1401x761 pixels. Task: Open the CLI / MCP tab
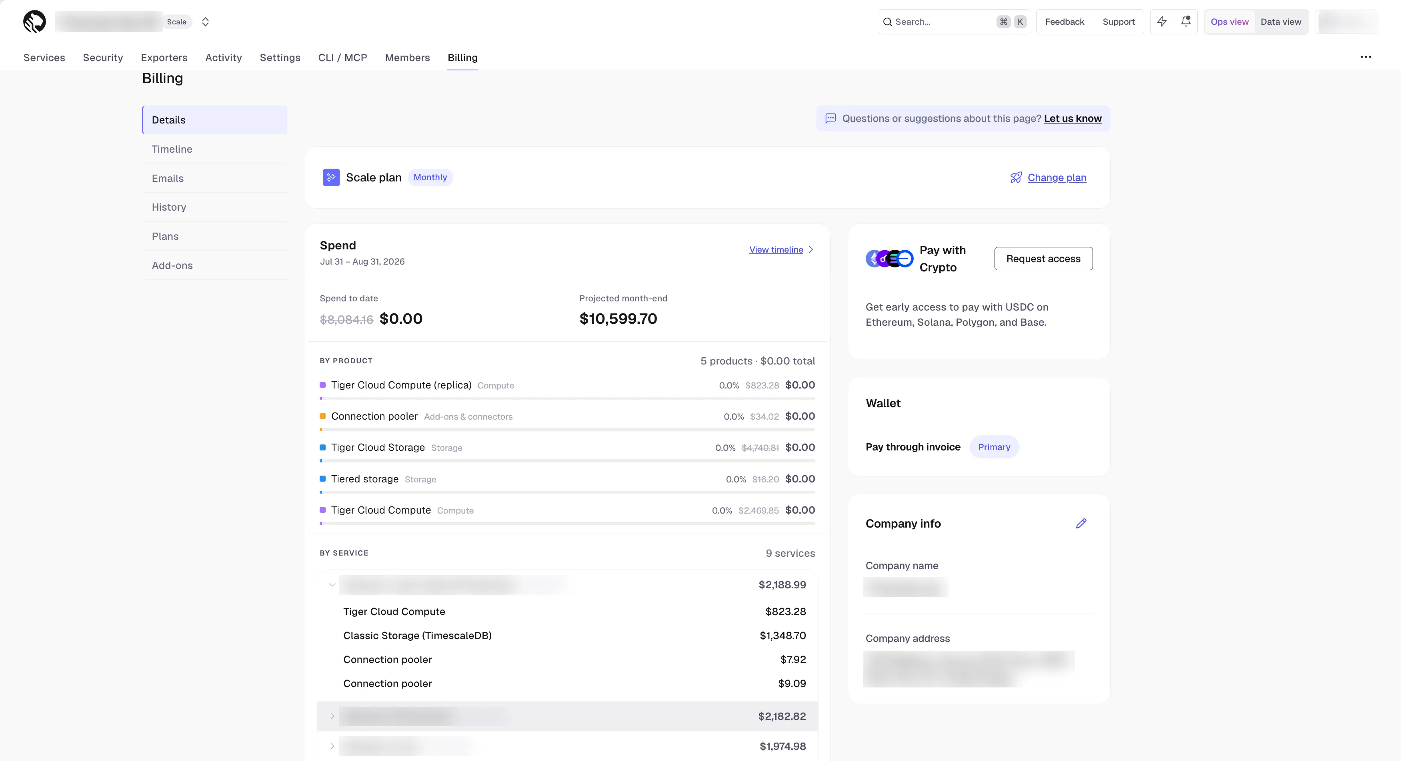(x=342, y=58)
